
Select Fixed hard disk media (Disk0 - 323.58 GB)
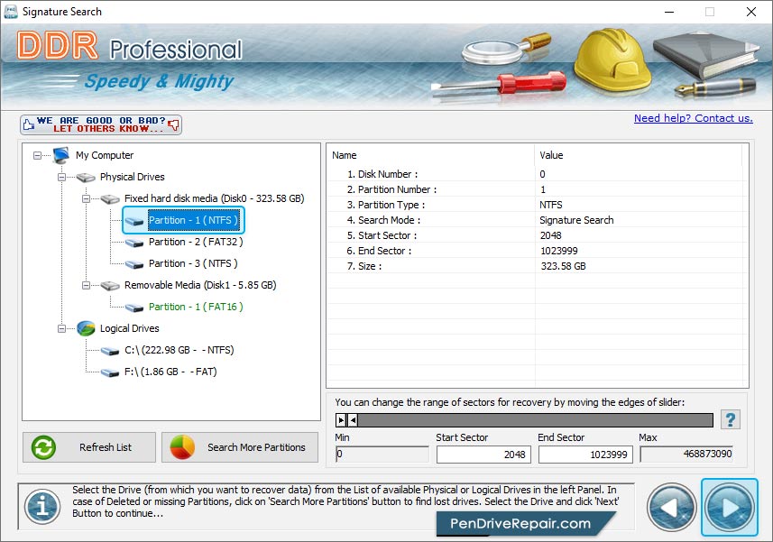[x=215, y=198]
